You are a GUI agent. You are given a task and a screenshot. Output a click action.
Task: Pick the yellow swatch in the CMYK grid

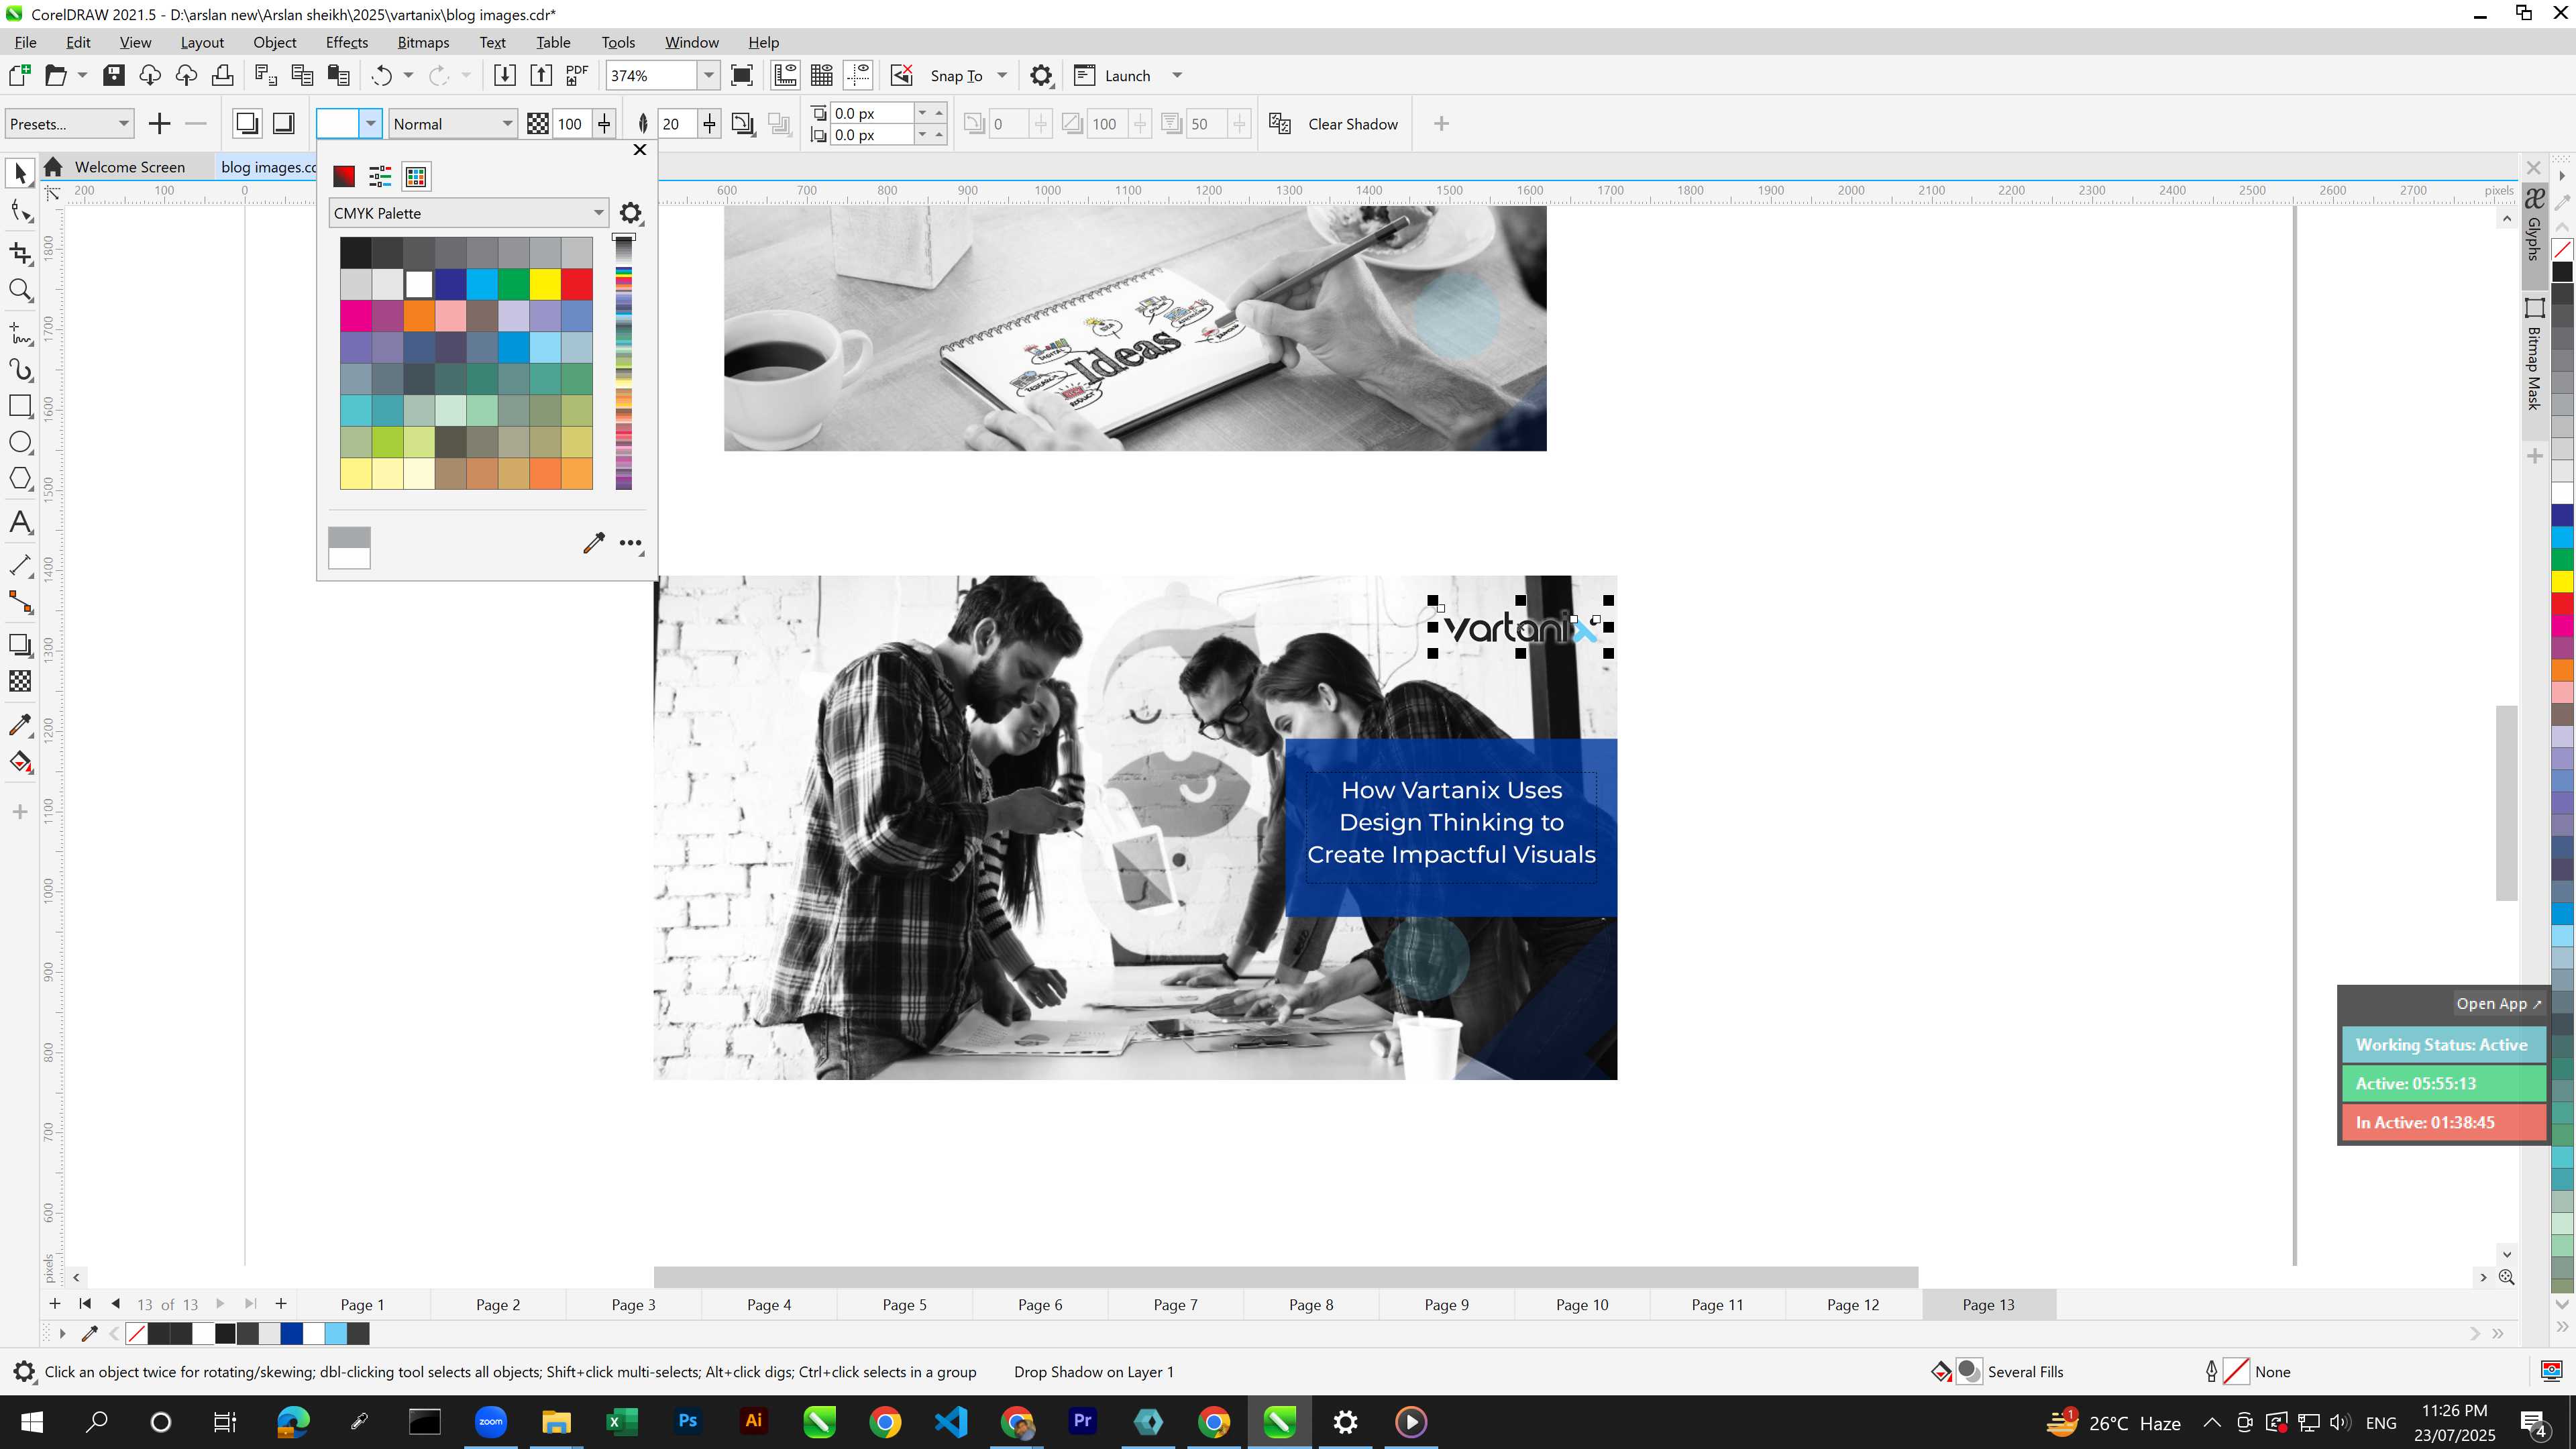[x=545, y=284]
